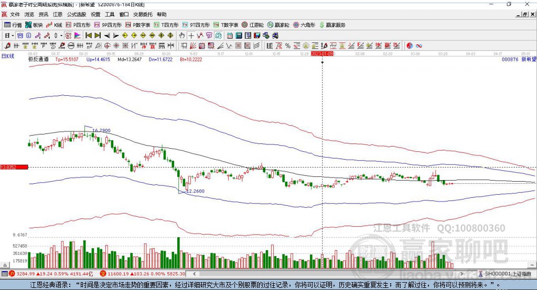Click the Shanghai index 3284.99 status entry
This screenshot has width=537, height=290.
[51, 274]
